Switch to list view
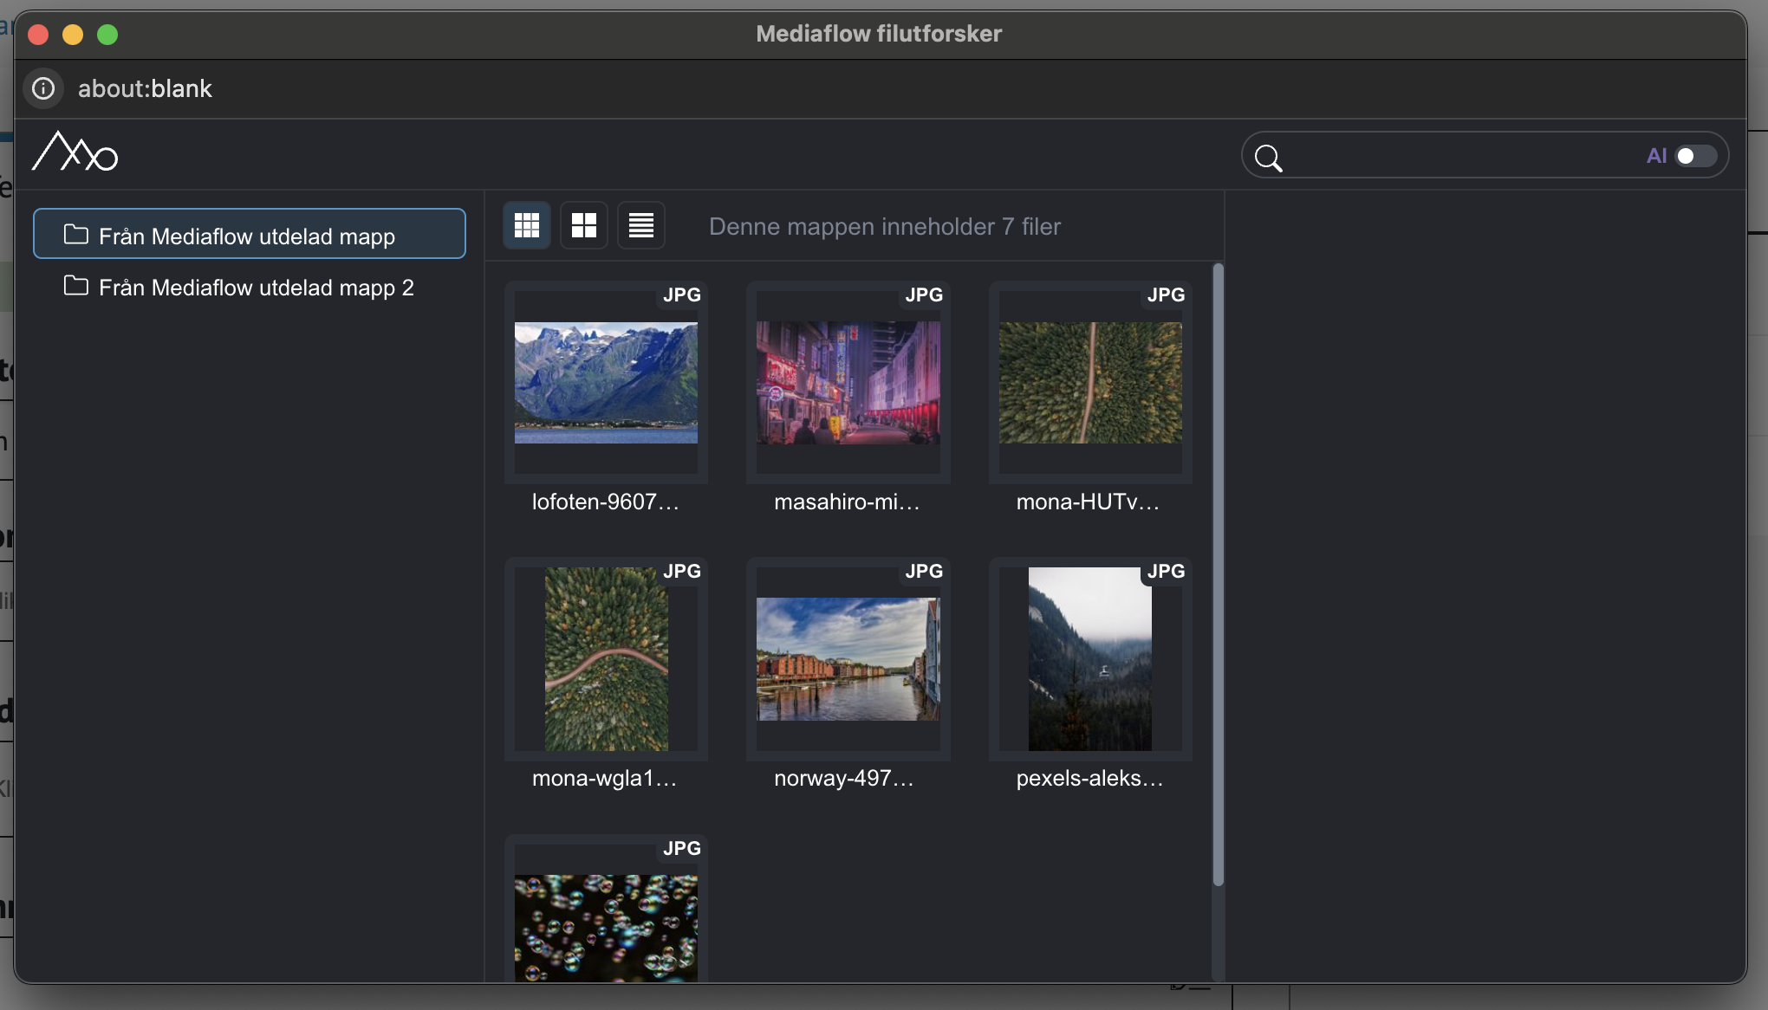The width and height of the screenshot is (1768, 1010). [641, 225]
